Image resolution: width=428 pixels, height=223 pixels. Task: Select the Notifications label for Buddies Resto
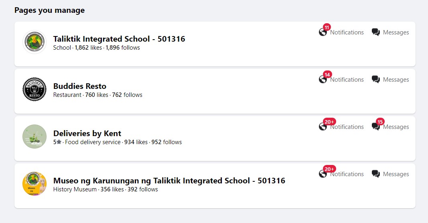click(347, 80)
